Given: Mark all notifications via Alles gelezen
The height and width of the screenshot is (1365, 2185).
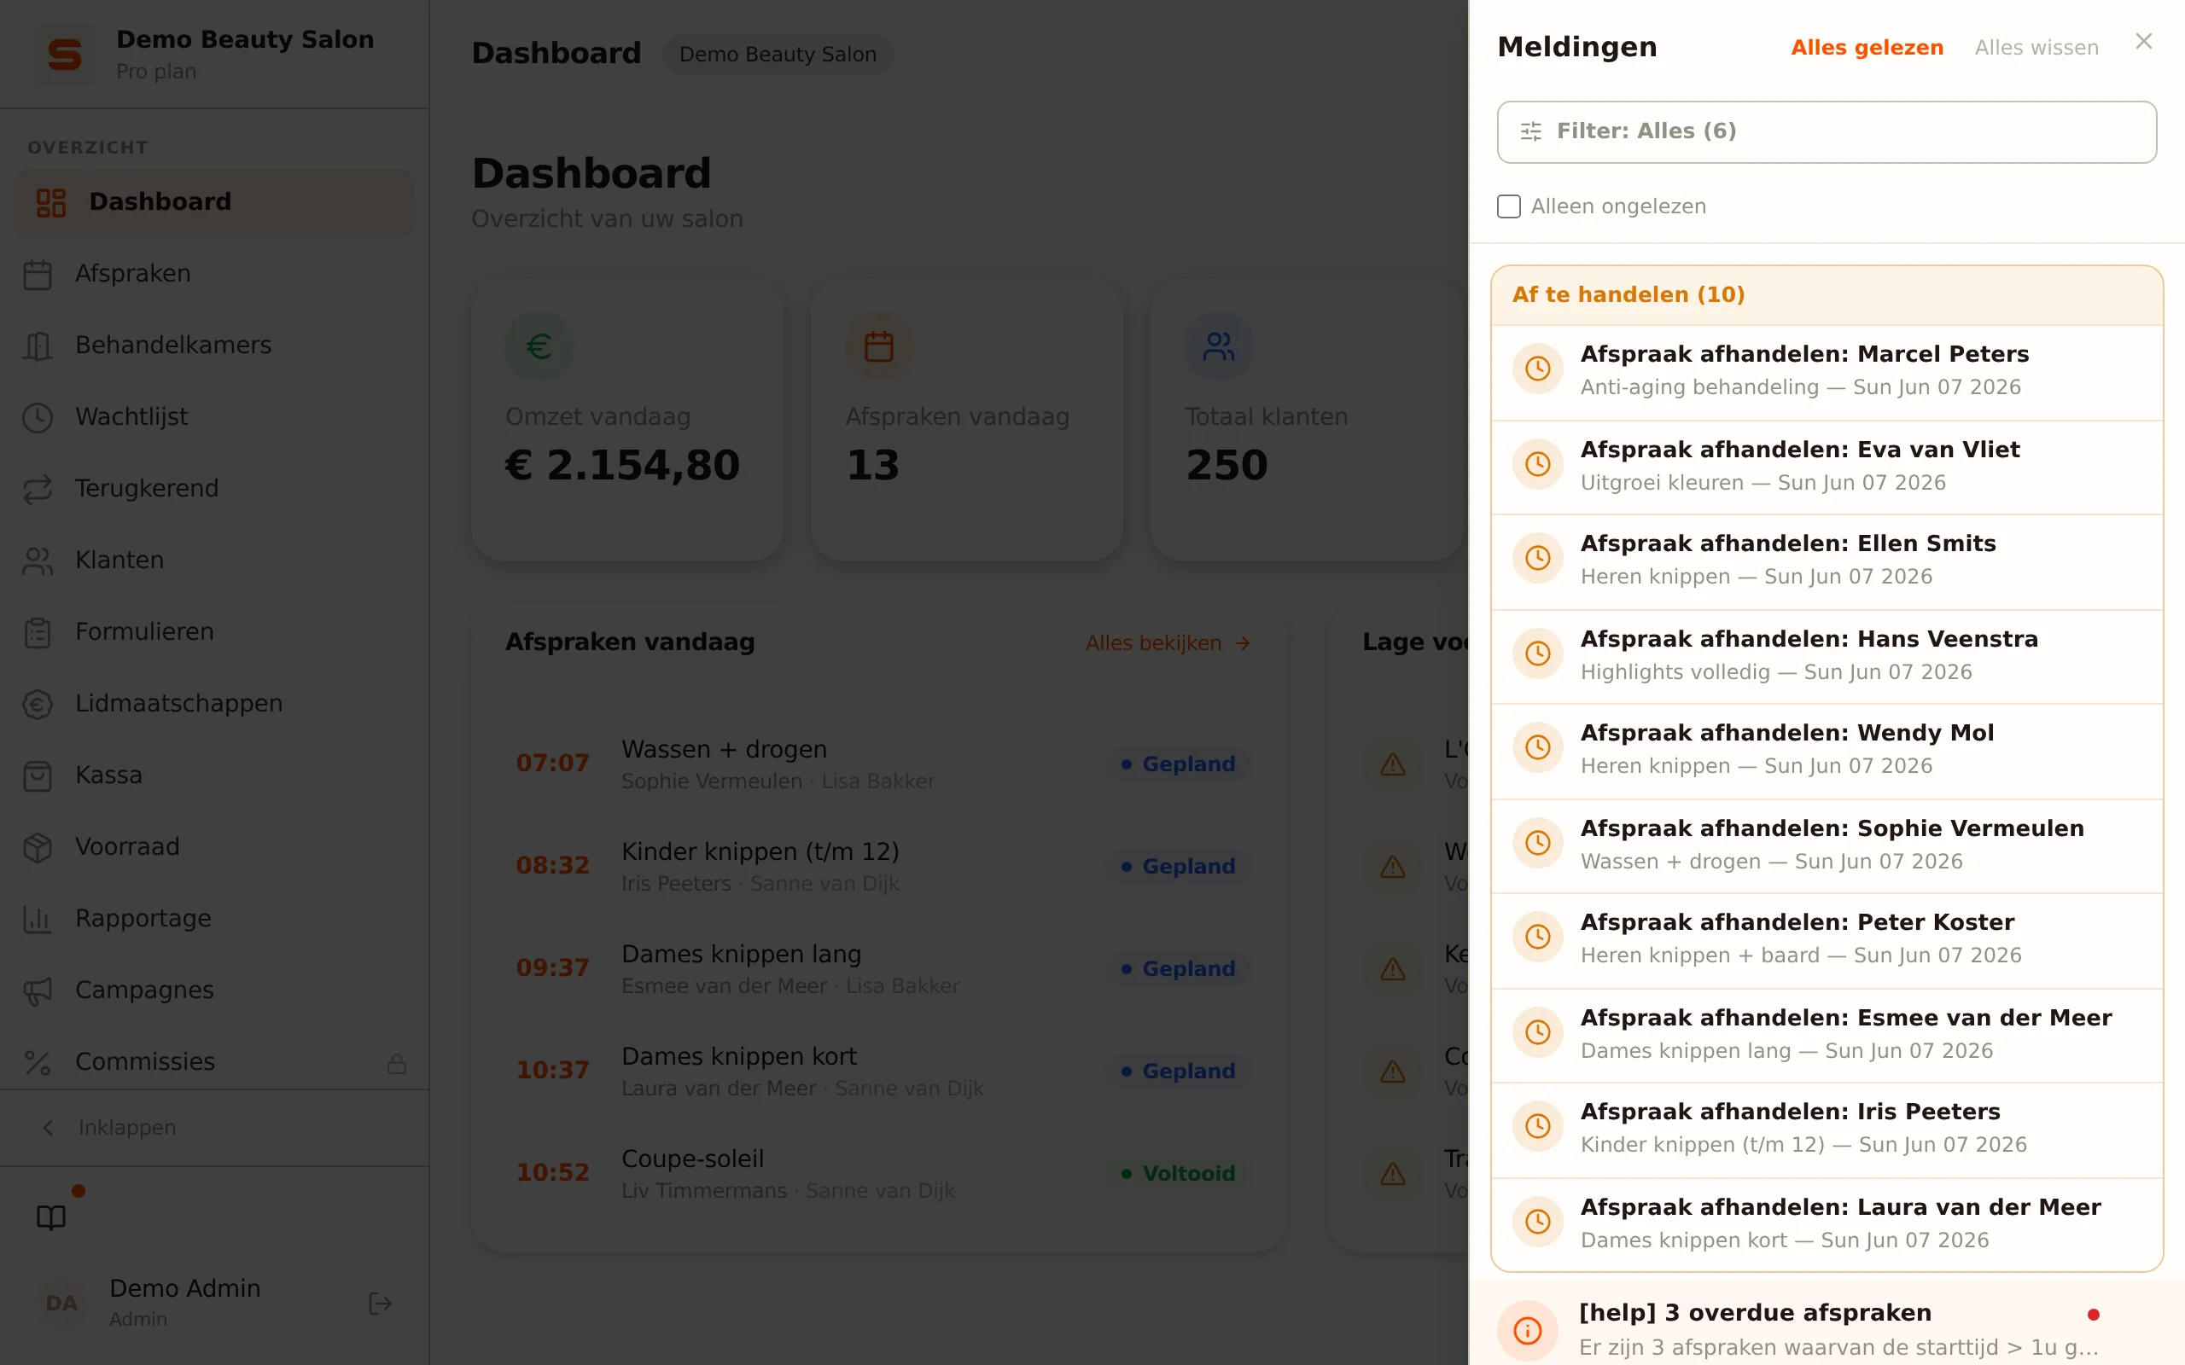Looking at the screenshot, I should point(1867,48).
